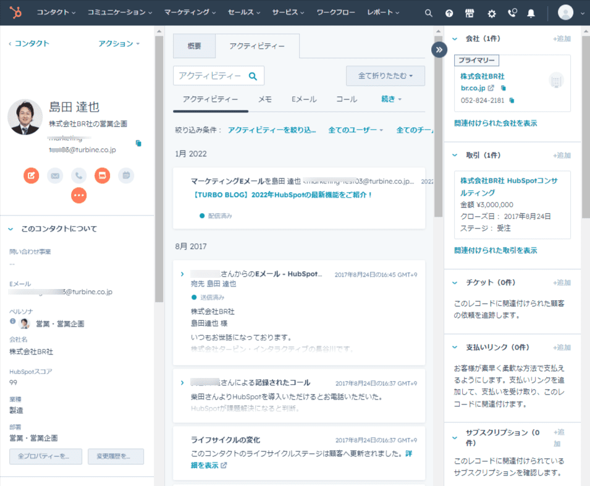Screen dimensions: 590x486
Task: Click the 全プロパティーを… button
Action: coord(46,456)
